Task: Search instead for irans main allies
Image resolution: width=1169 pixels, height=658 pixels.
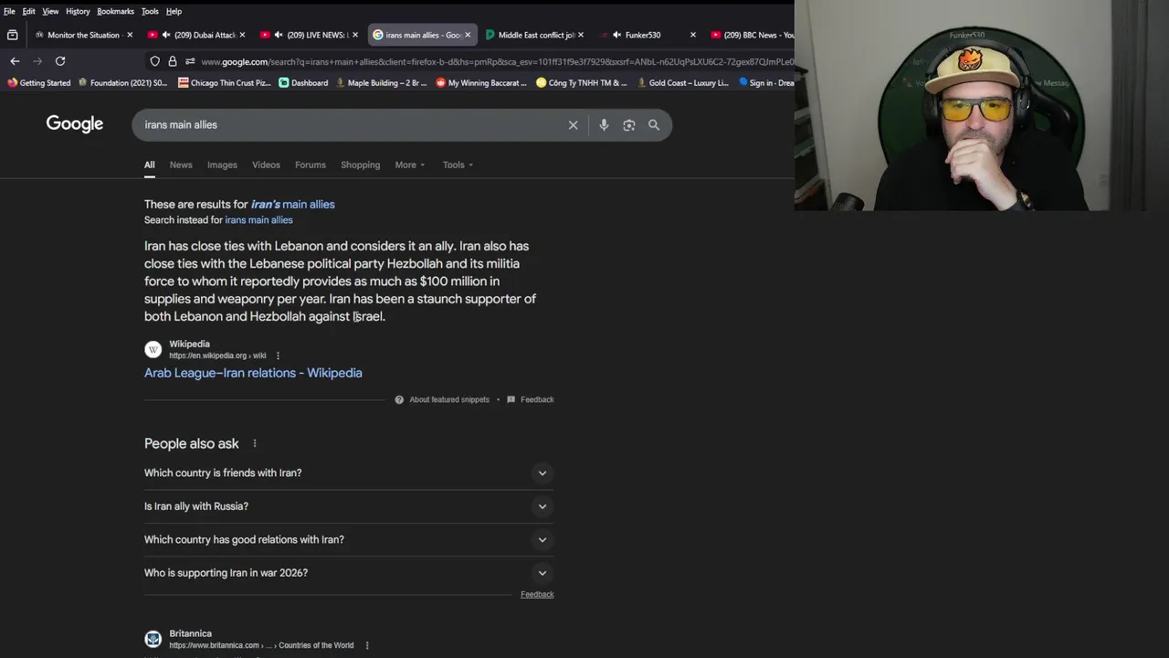Action: coord(258,220)
